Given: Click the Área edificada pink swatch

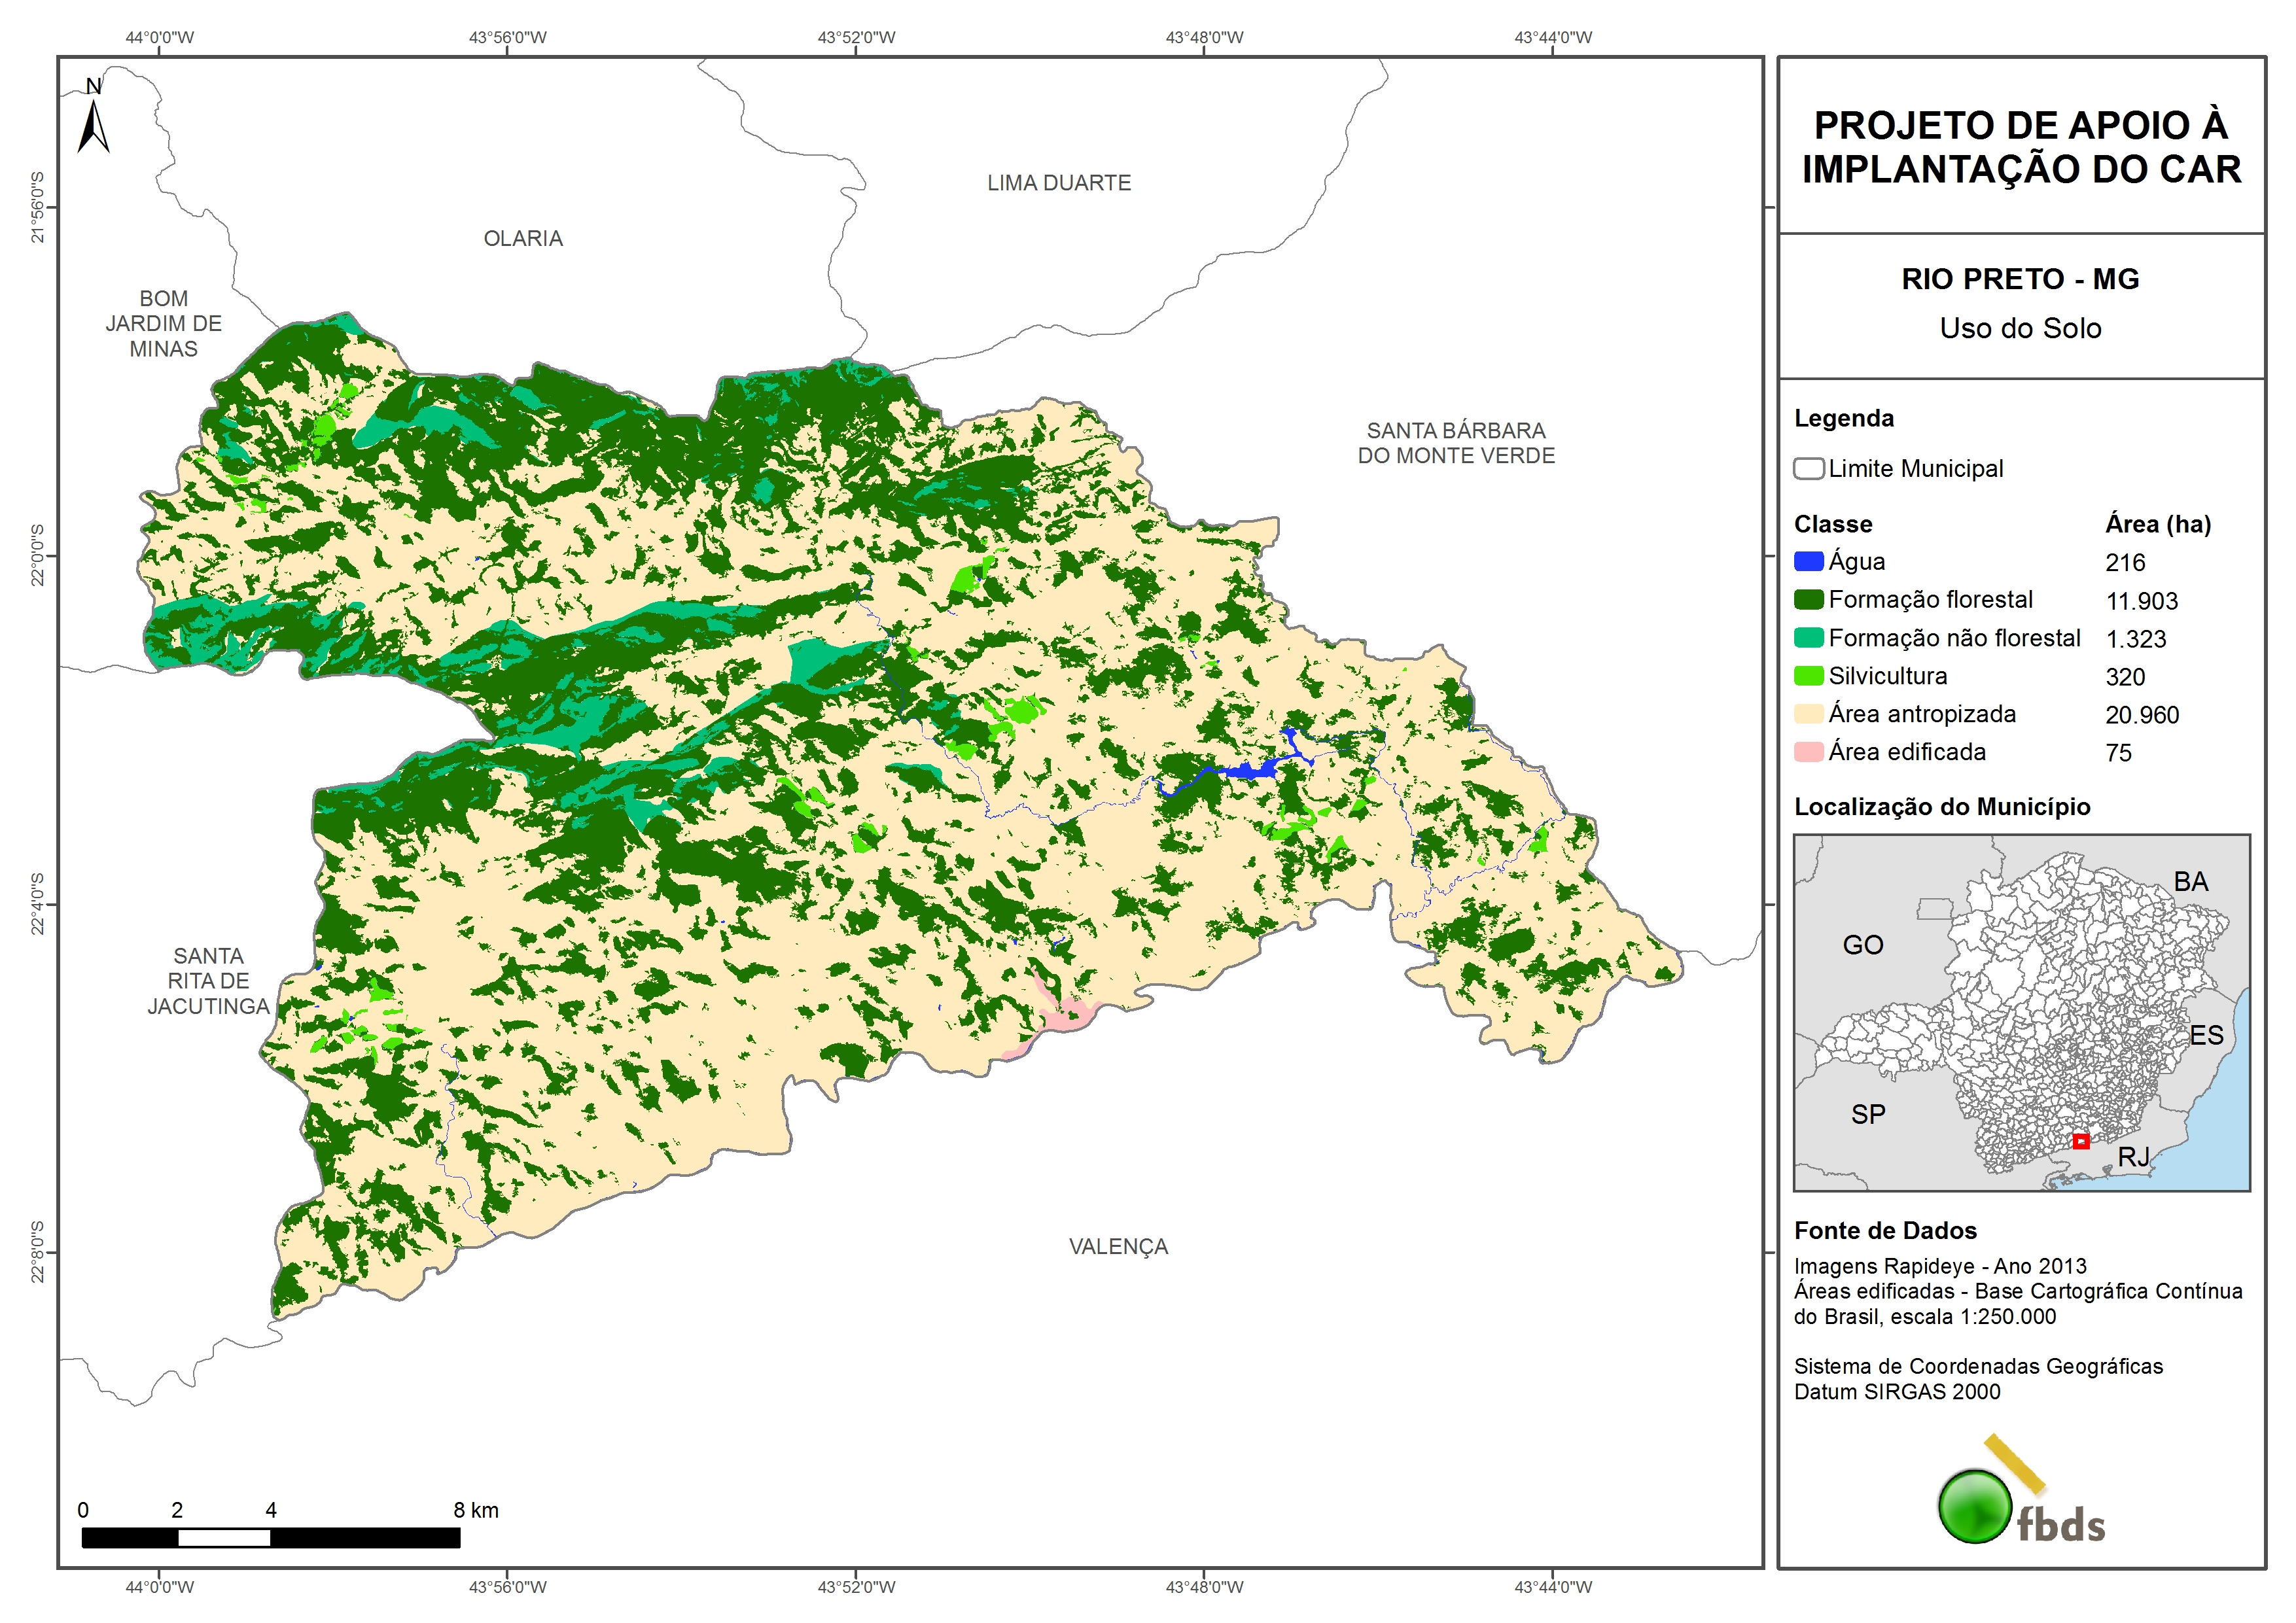Looking at the screenshot, I should point(1808,752).
